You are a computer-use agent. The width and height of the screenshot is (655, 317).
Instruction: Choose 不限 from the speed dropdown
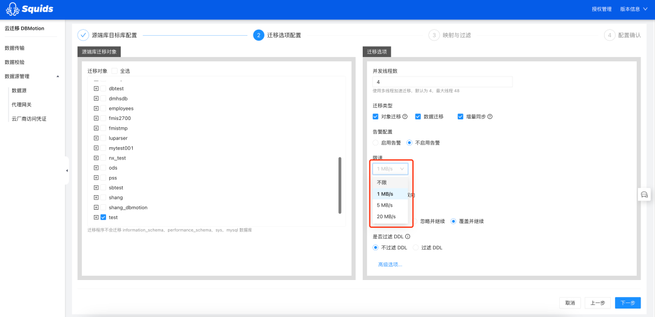(x=390, y=182)
